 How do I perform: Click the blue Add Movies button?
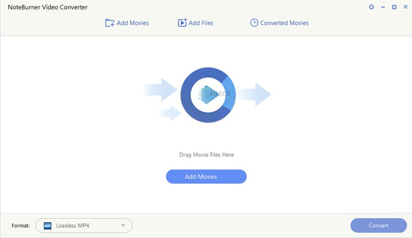[206, 177]
